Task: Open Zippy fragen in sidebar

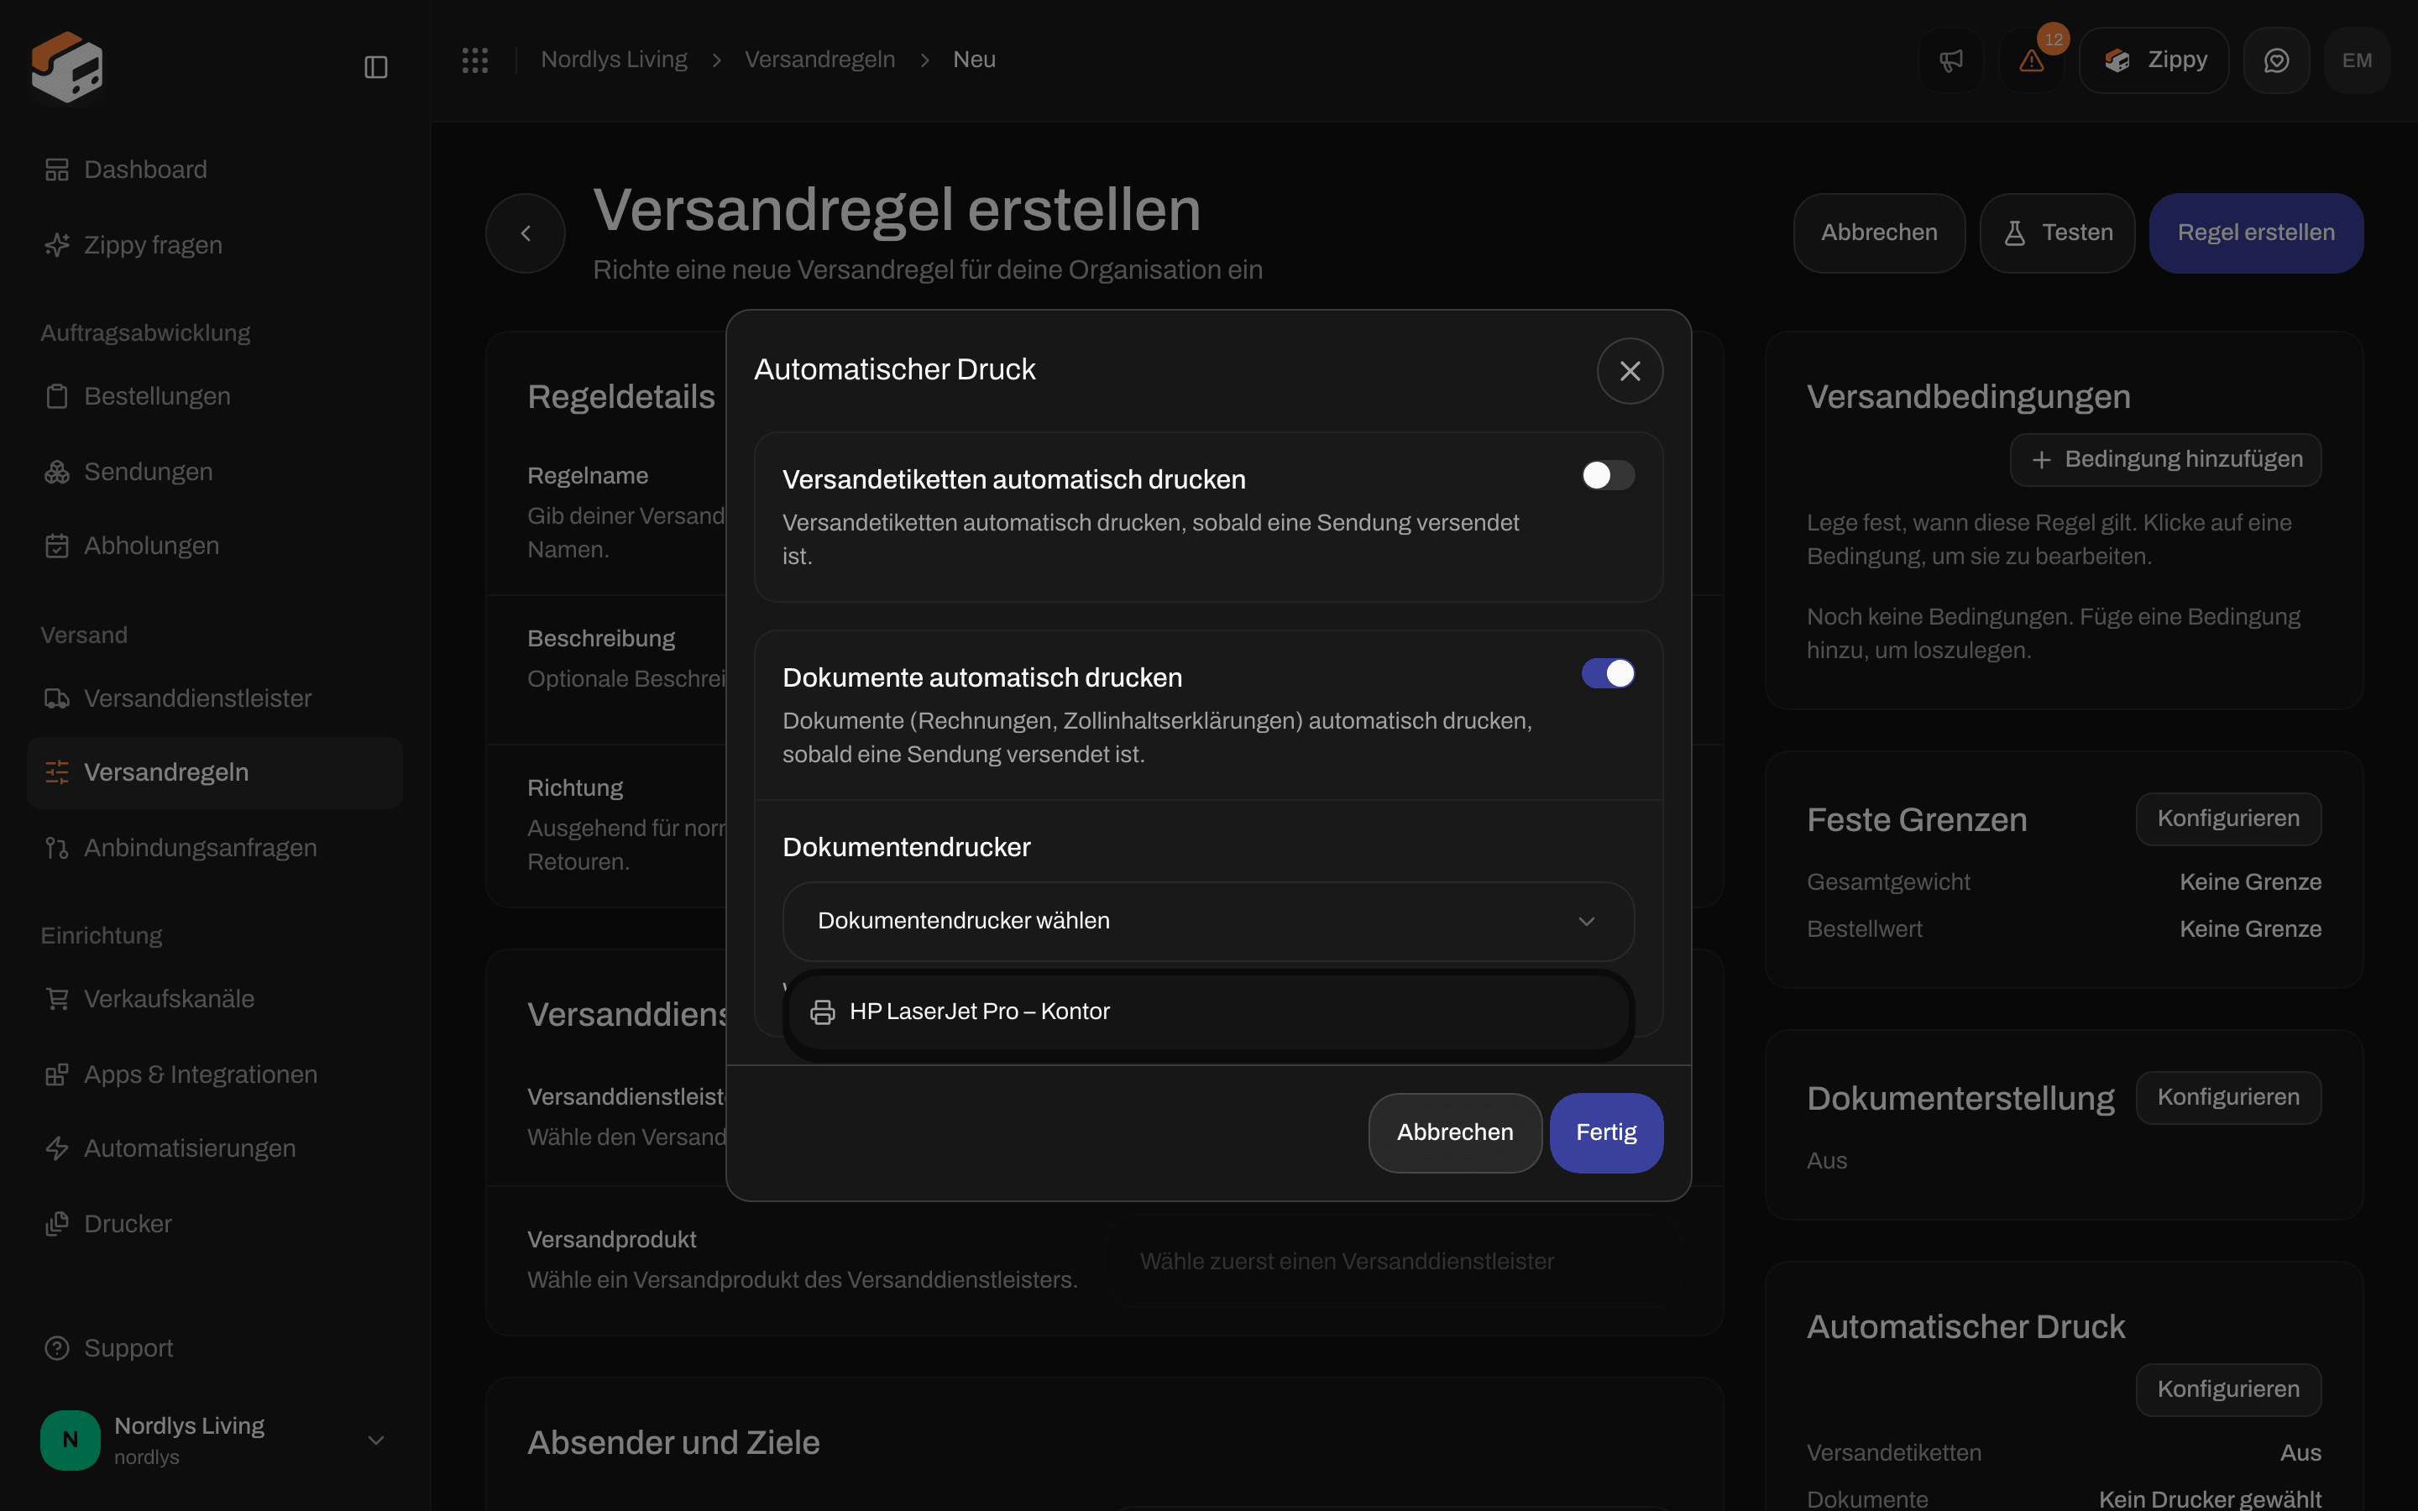Action: tap(215, 245)
